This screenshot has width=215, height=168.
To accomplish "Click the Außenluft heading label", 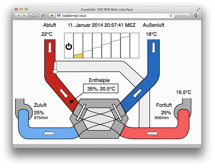I will [153, 25].
